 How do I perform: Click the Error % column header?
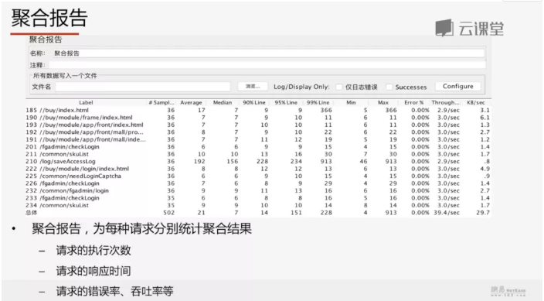pos(413,103)
